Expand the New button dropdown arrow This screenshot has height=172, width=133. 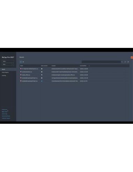click(x=13, y=64)
